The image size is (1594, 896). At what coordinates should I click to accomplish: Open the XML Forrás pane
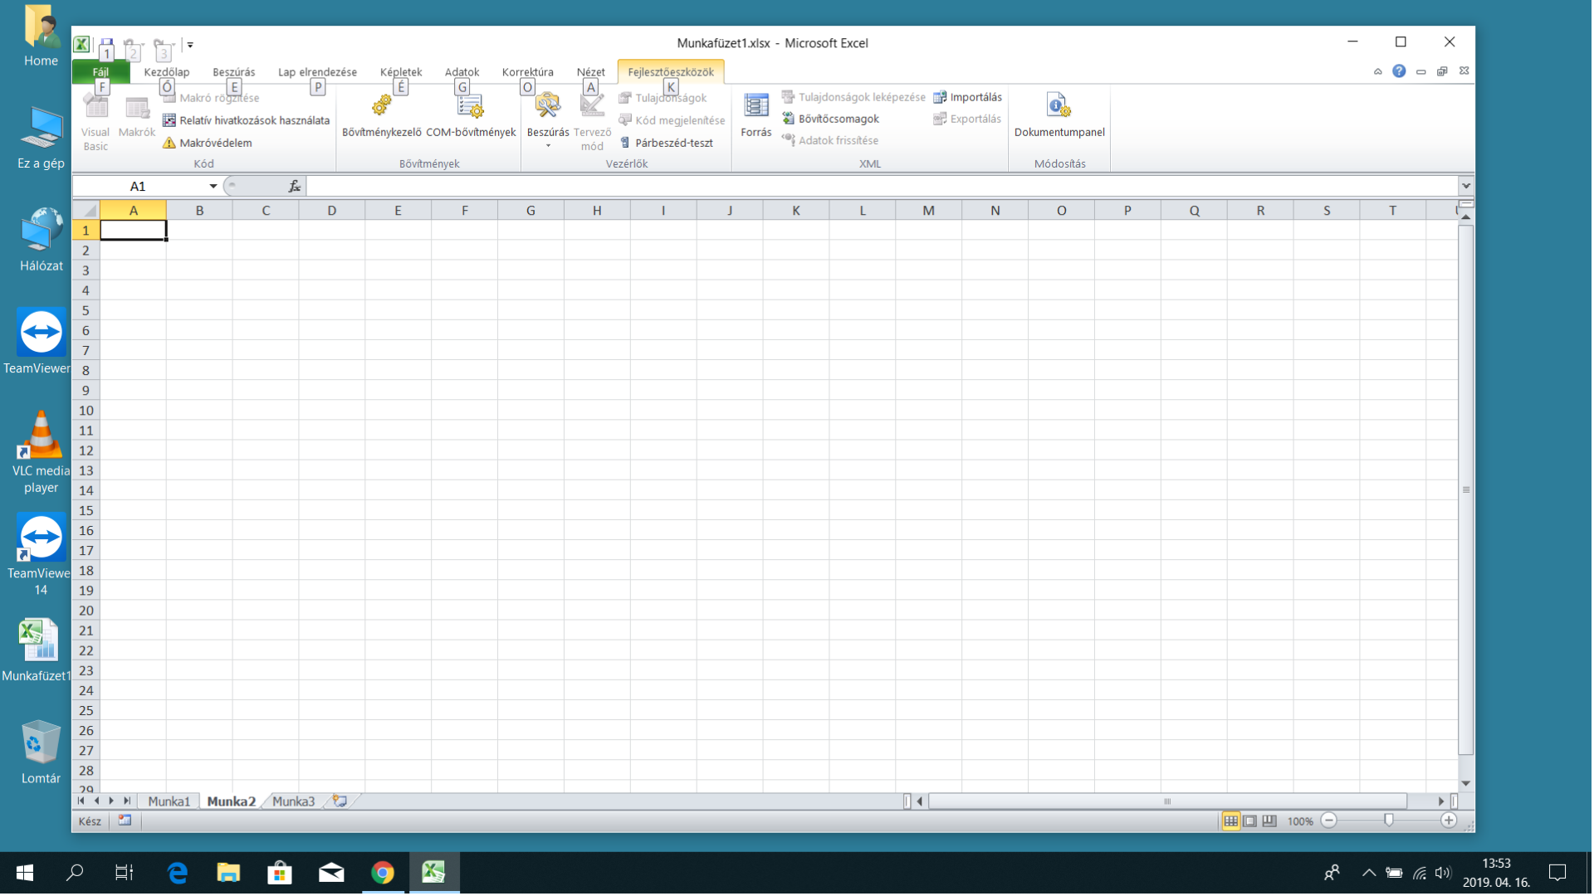click(755, 116)
